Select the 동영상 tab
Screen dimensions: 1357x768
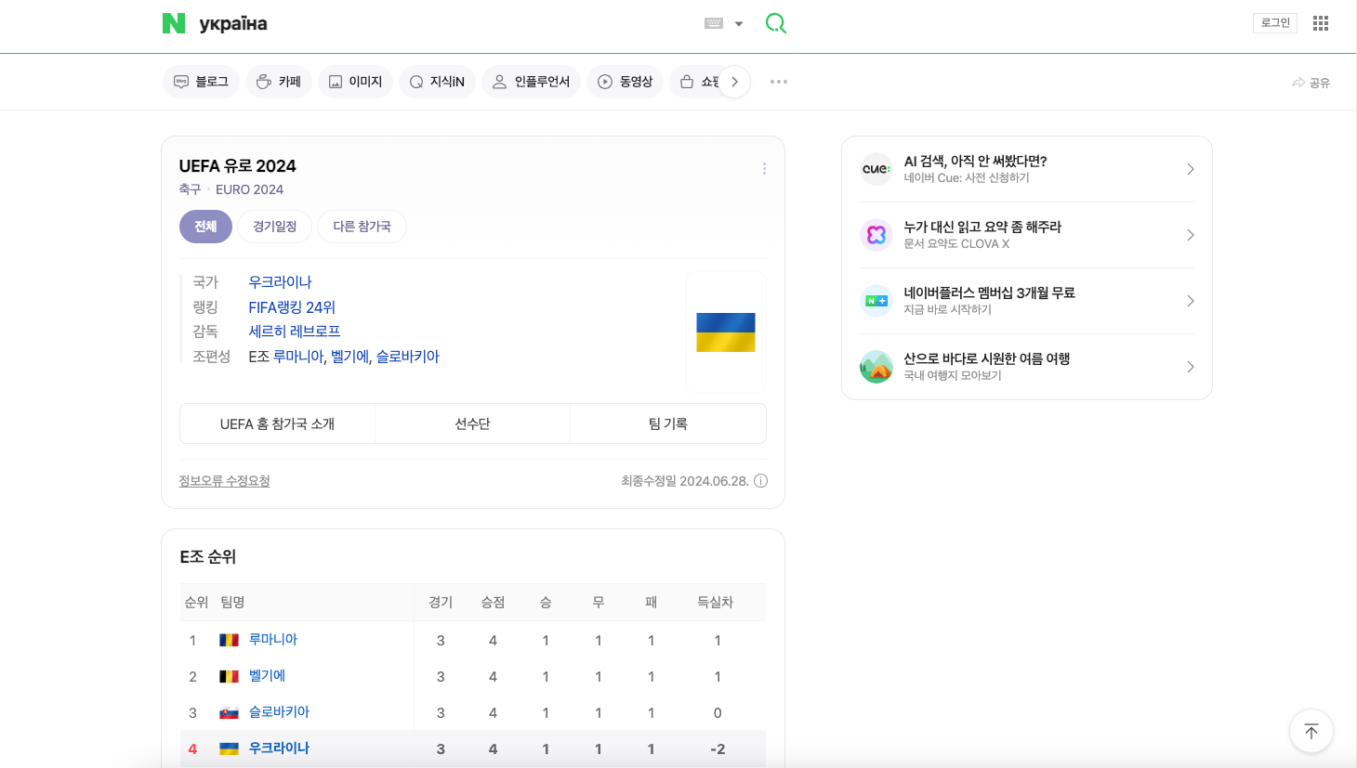[625, 82]
